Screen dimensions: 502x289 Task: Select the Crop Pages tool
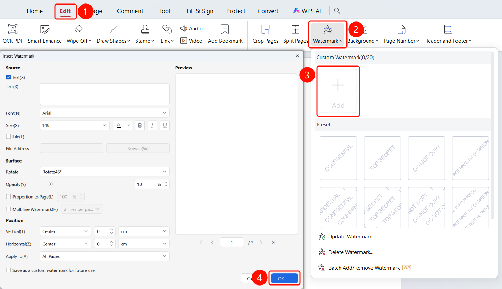click(266, 34)
